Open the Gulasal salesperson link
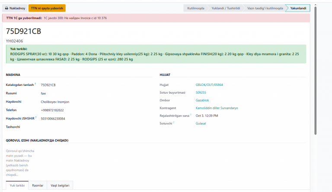 pos(201,123)
